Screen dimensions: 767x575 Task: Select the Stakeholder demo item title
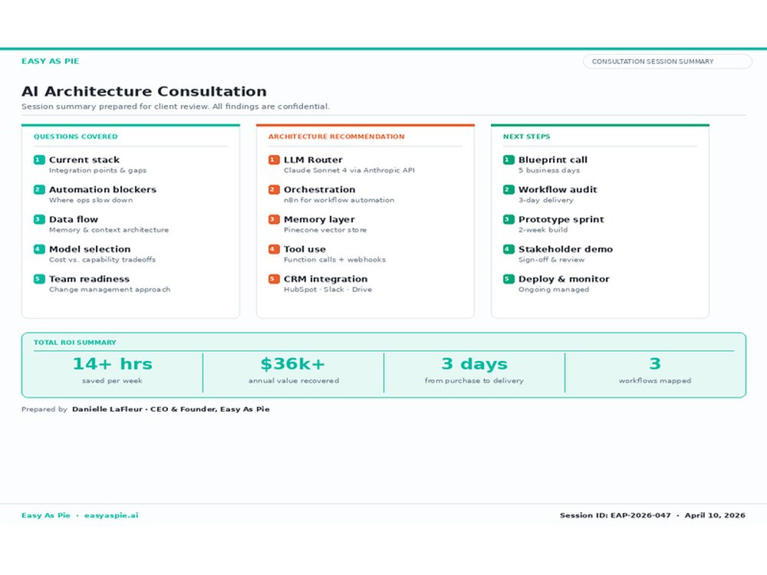pos(566,249)
